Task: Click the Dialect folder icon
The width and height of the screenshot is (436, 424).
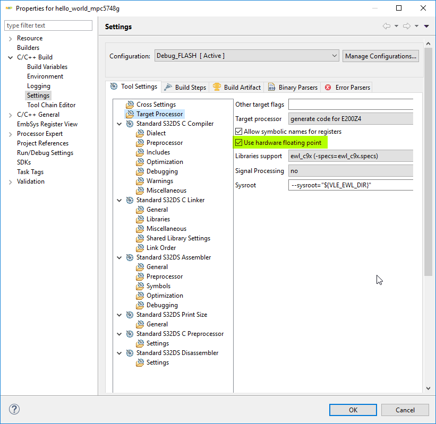Action: (x=140, y=133)
